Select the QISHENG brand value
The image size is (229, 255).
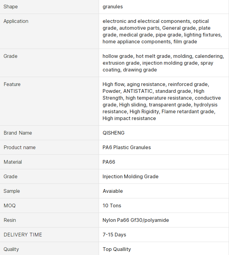coord(113,133)
